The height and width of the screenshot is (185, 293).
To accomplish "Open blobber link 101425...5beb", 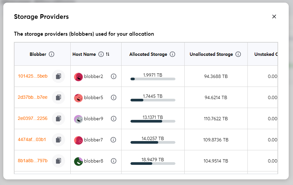I will pyautogui.click(x=33, y=76).
